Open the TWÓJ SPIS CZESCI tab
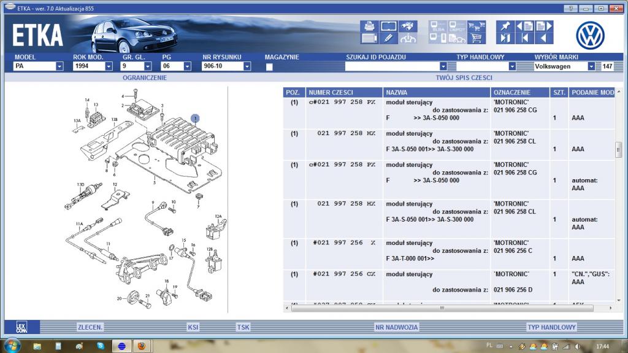 464,78
